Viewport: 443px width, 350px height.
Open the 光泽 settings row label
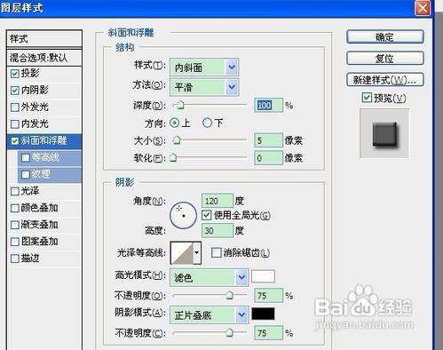(30, 191)
